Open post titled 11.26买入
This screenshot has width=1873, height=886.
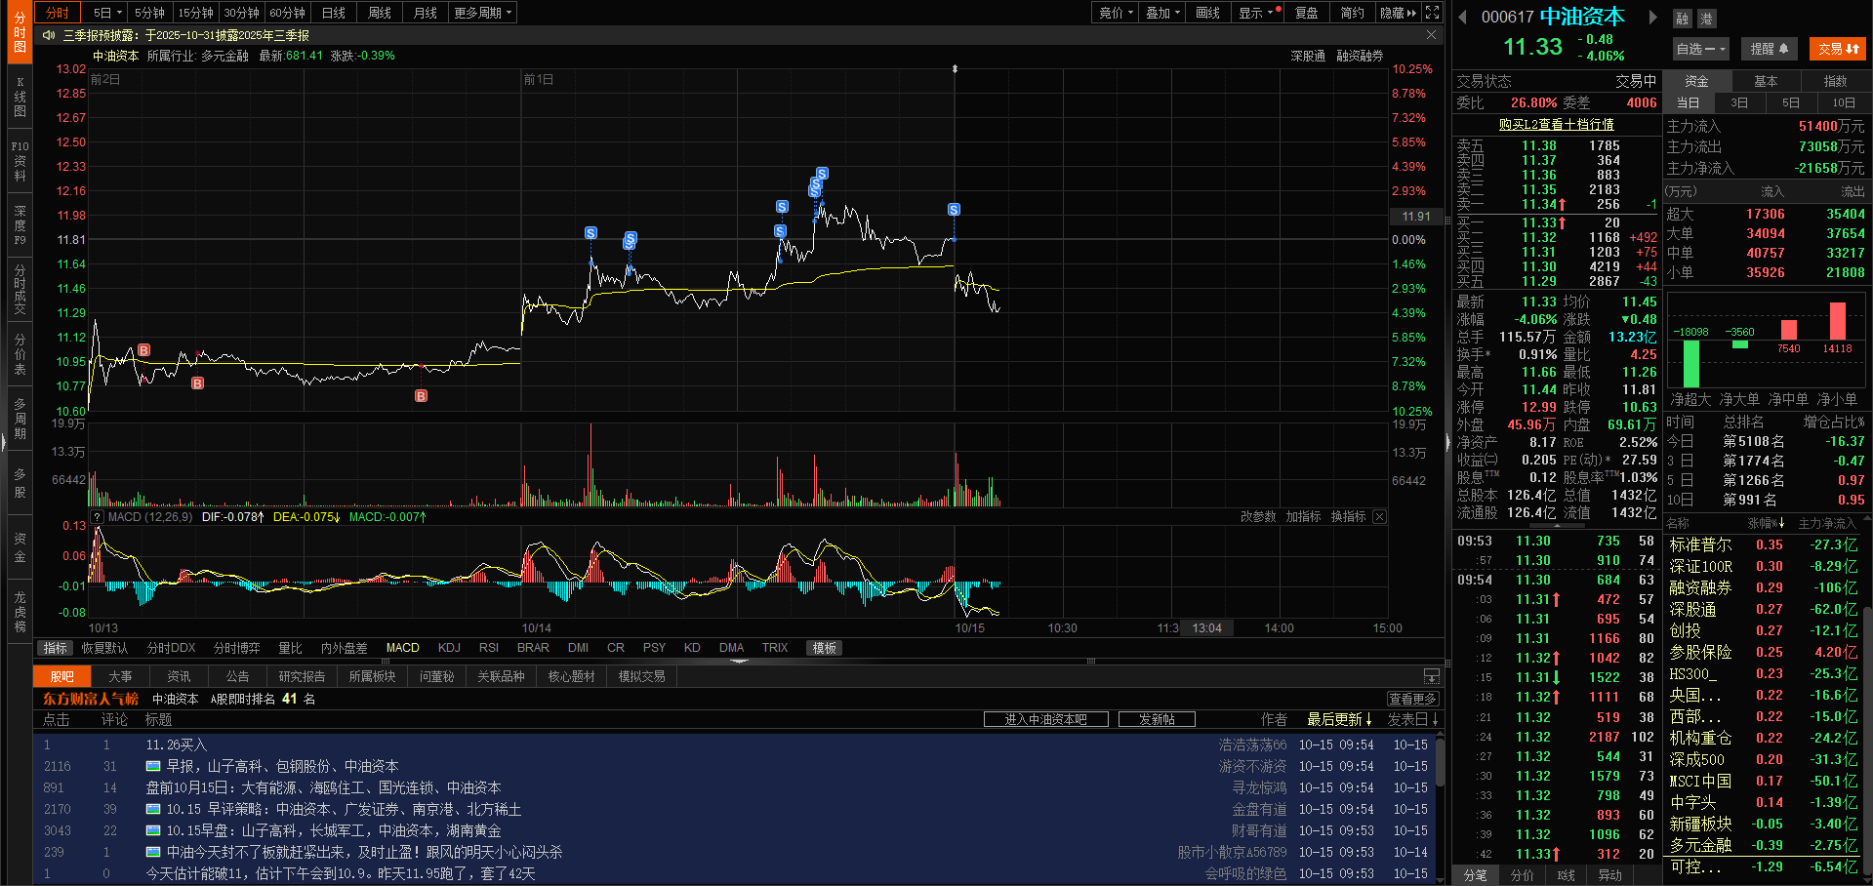click(x=177, y=745)
